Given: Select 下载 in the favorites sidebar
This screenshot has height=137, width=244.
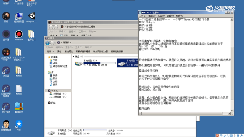Looking at the screenshot, I should click(x=55, y=60).
